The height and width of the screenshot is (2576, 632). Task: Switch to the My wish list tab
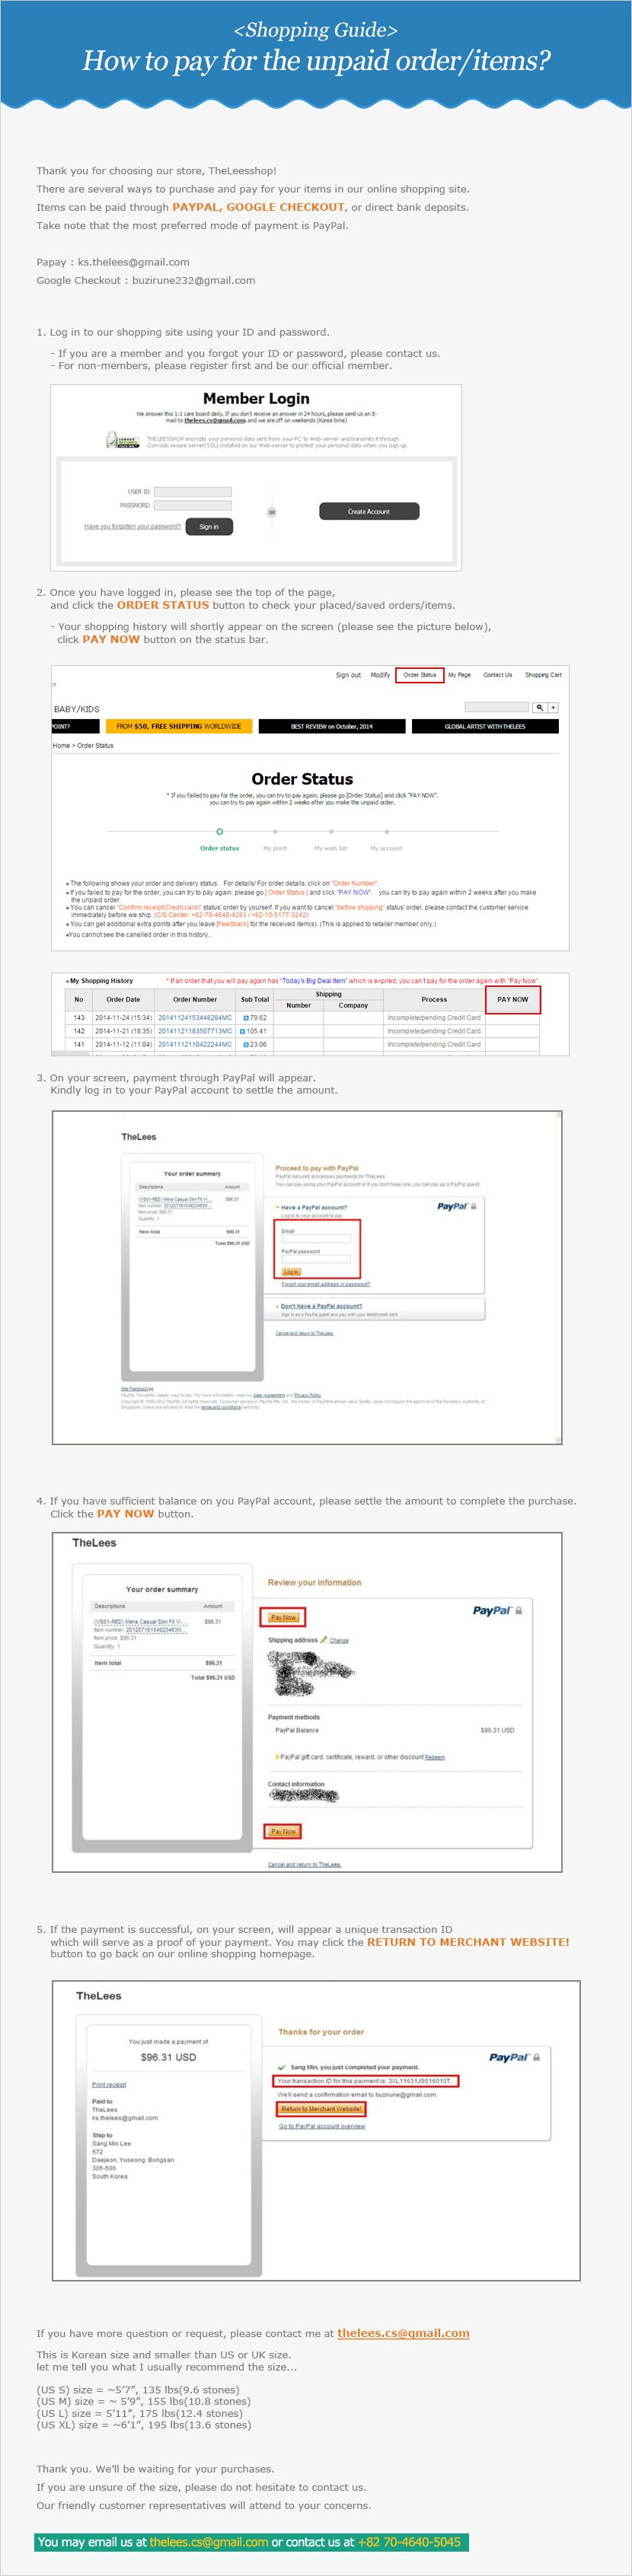tap(331, 848)
